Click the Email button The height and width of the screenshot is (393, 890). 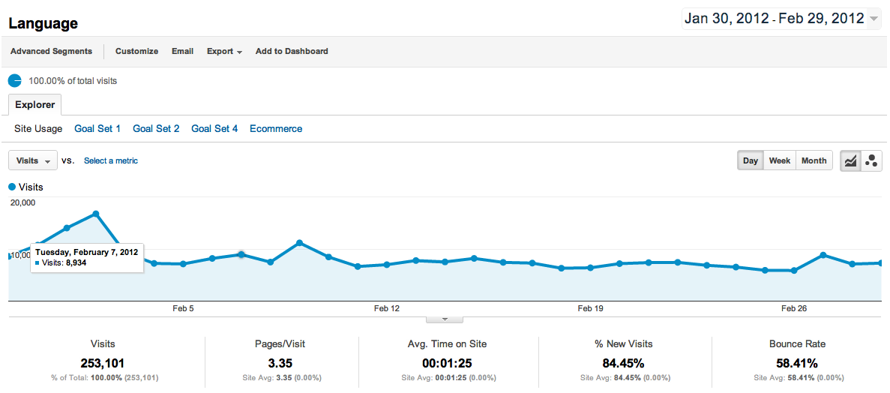(182, 52)
